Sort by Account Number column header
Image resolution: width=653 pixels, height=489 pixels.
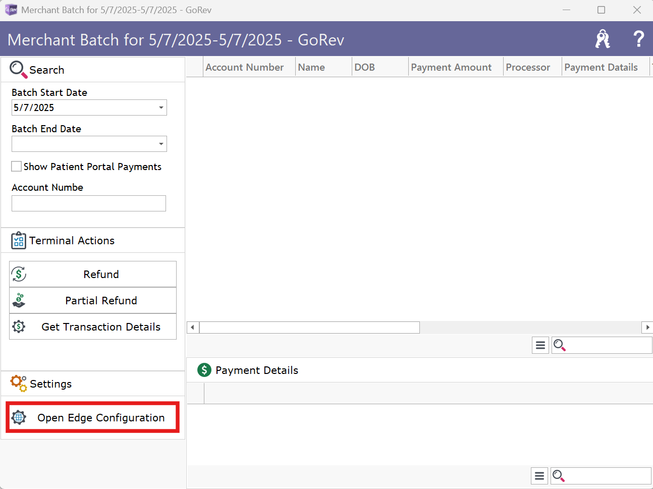point(249,67)
